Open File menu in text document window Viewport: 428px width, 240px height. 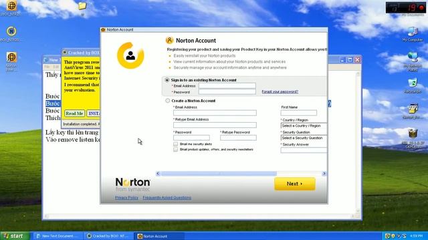[47, 67]
